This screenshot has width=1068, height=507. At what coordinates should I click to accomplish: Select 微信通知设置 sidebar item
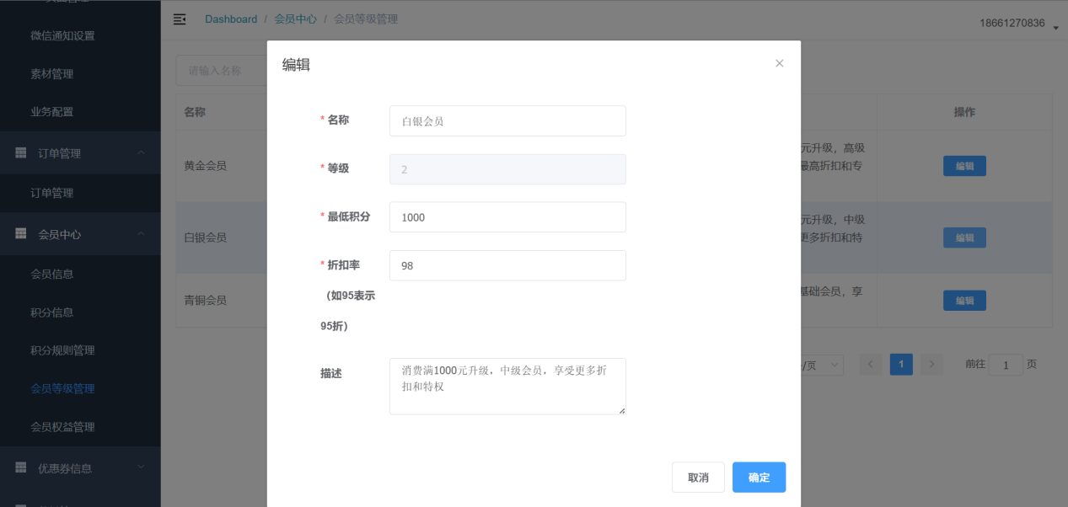[x=62, y=35]
